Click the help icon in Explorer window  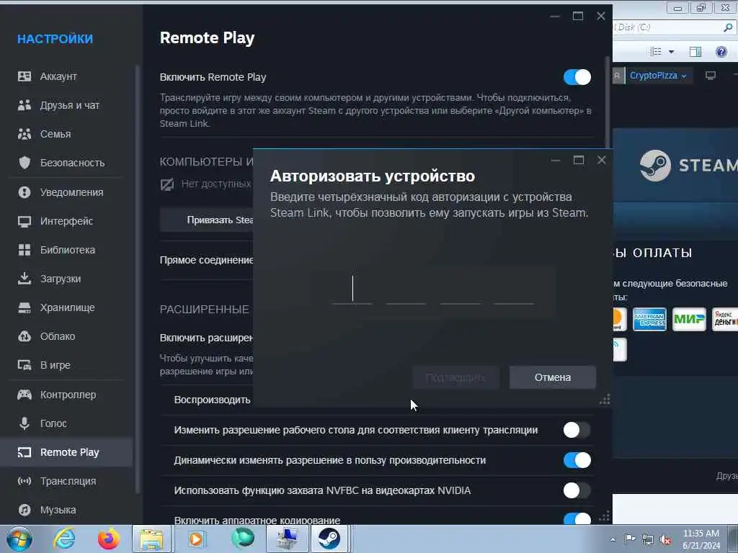[x=721, y=51]
